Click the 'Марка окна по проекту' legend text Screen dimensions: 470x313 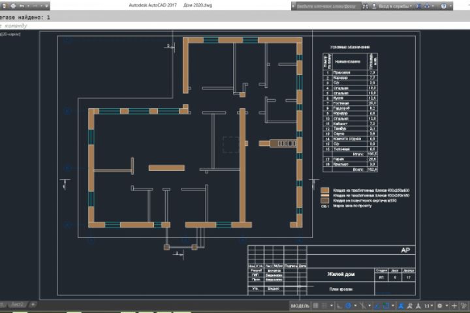coord(352,206)
